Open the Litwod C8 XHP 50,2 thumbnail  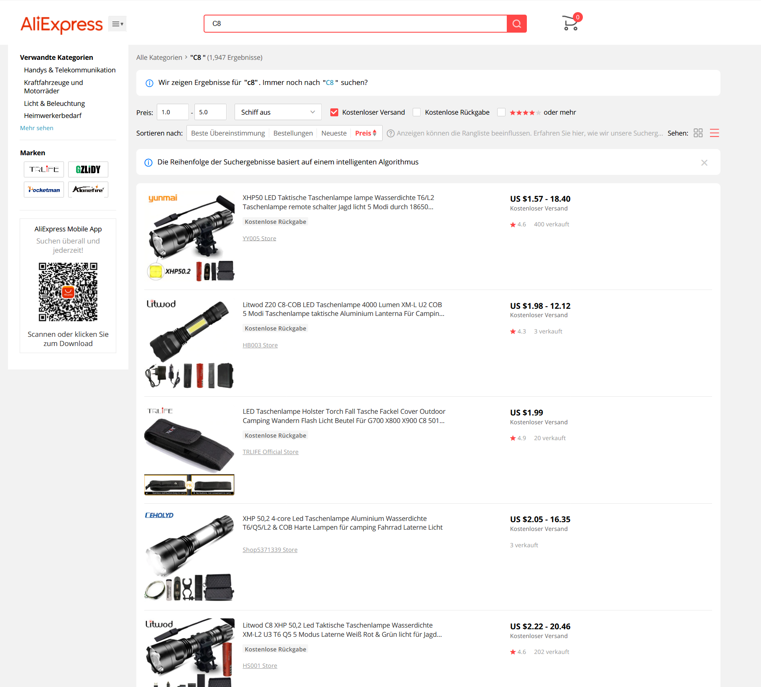coord(189,653)
